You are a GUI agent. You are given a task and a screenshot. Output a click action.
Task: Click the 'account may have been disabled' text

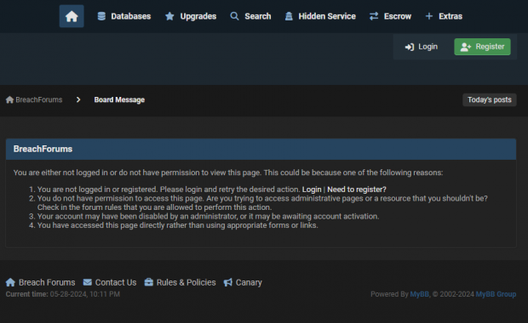pyautogui.click(x=208, y=217)
